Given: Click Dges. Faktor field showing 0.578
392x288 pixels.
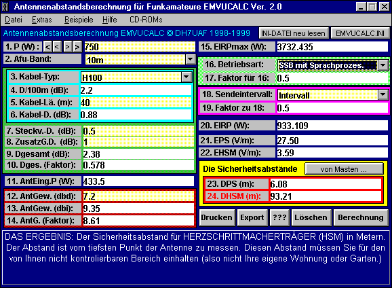Looking at the screenshot, I should click(x=138, y=165).
